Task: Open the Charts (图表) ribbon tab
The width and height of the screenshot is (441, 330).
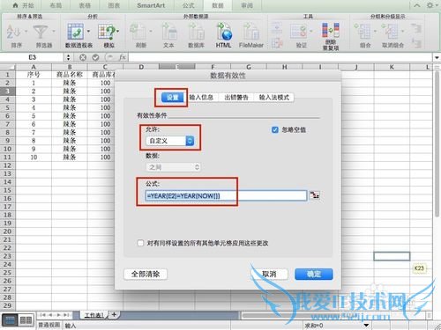Action: coord(114,5)
